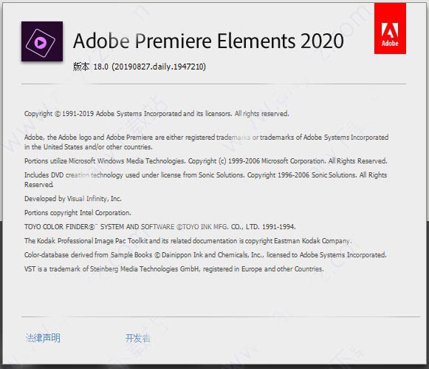Viewport: 429px width, 369px height.
Task: Click the Adobe trademarks notice paragraph
Action: [x=206, y=142]
